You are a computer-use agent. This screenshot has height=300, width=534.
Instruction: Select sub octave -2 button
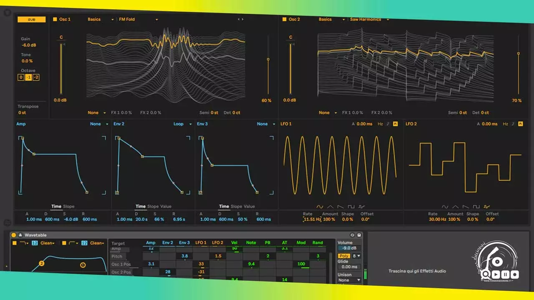pyautogui.click(x=36, y=77)
